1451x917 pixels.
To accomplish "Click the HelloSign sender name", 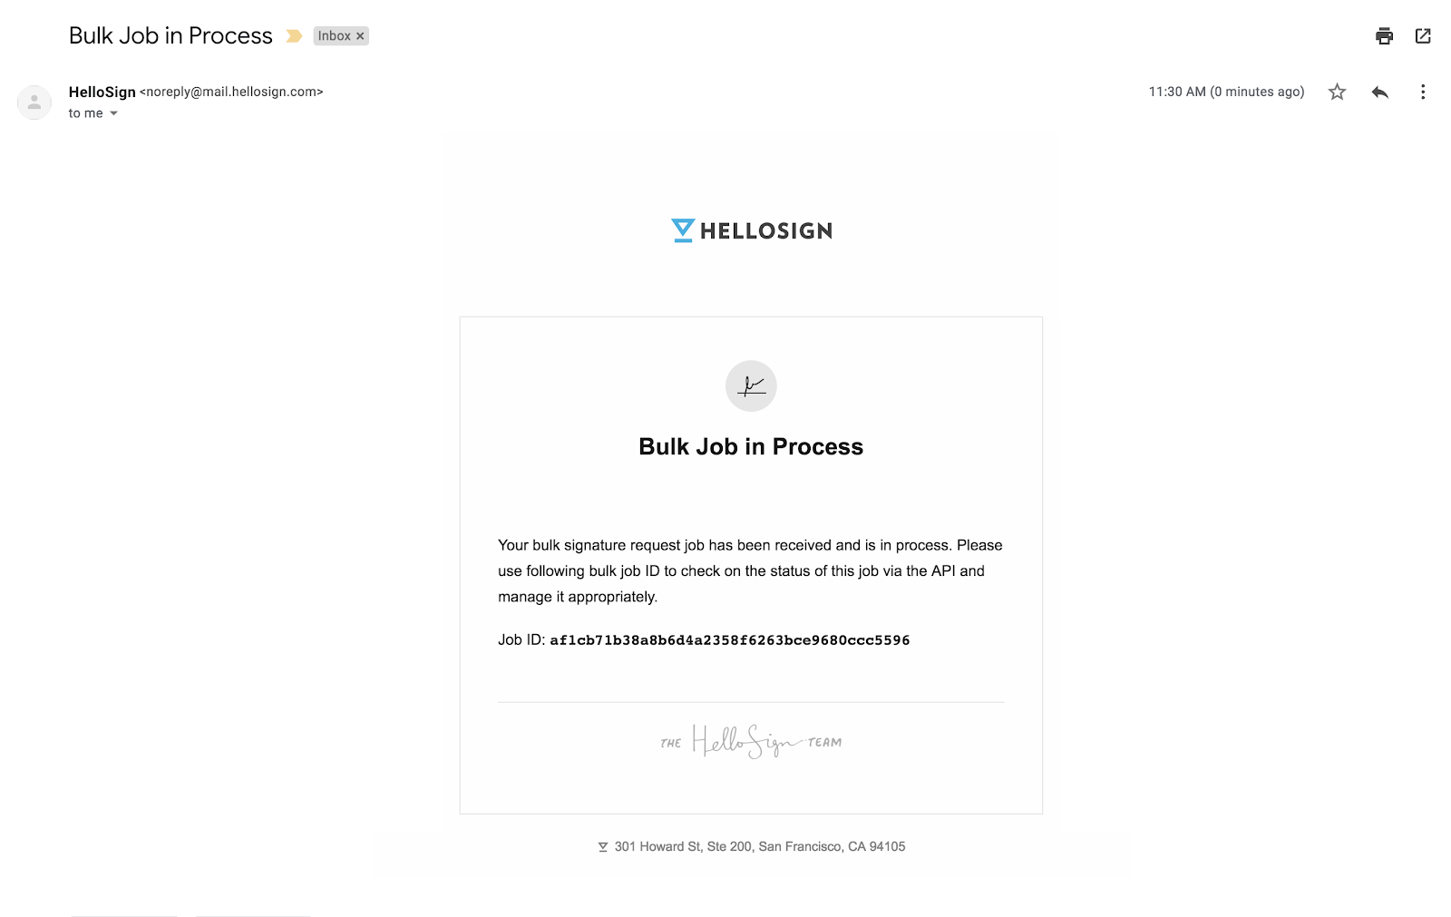I will (x=102, y=92).
